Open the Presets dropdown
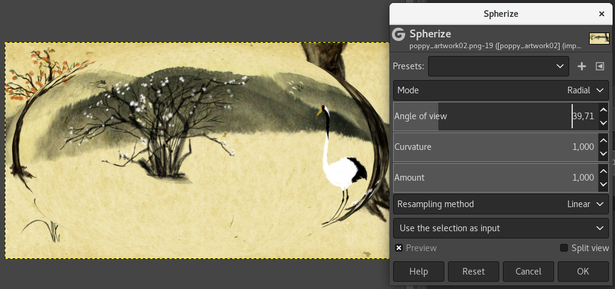Screen dimensions: 615x289 [x=499, y=66]
